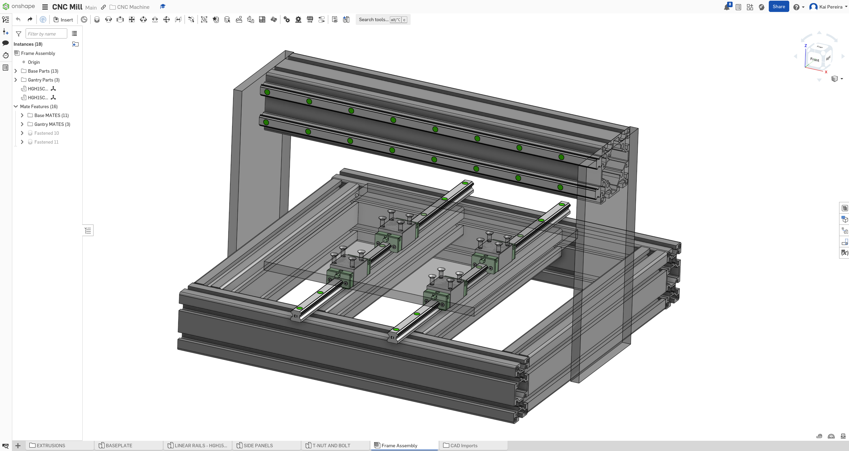Click the Gear relation icon
Screen dimensions: 849x451
pos(287,20)
